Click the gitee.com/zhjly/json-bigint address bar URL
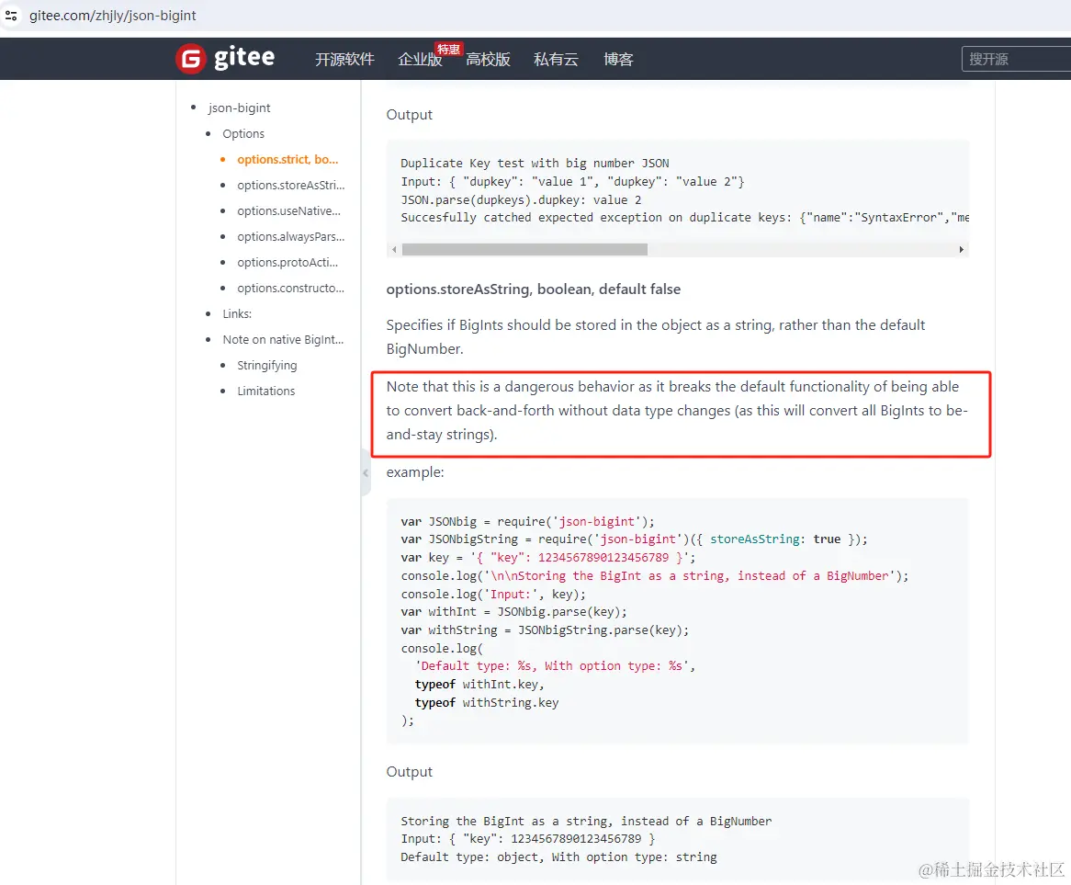This screenshot has width=1071, height=885. (113, 15)
